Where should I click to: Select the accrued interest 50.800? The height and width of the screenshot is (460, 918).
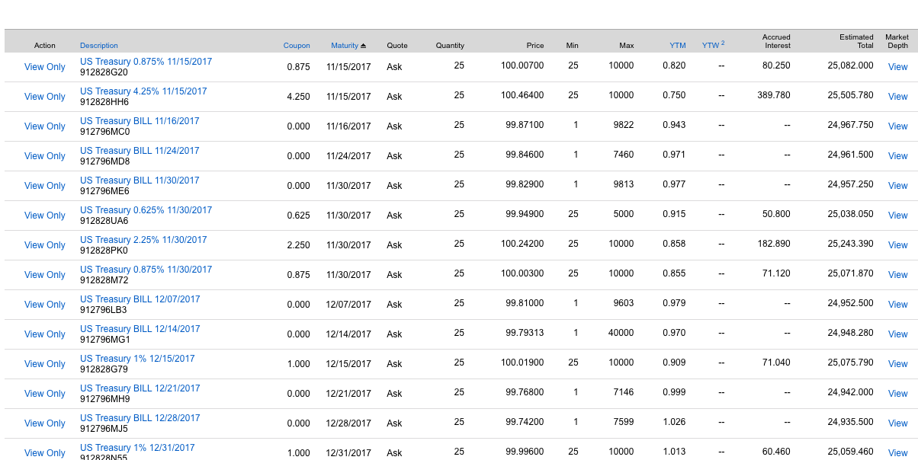point(776,214)
